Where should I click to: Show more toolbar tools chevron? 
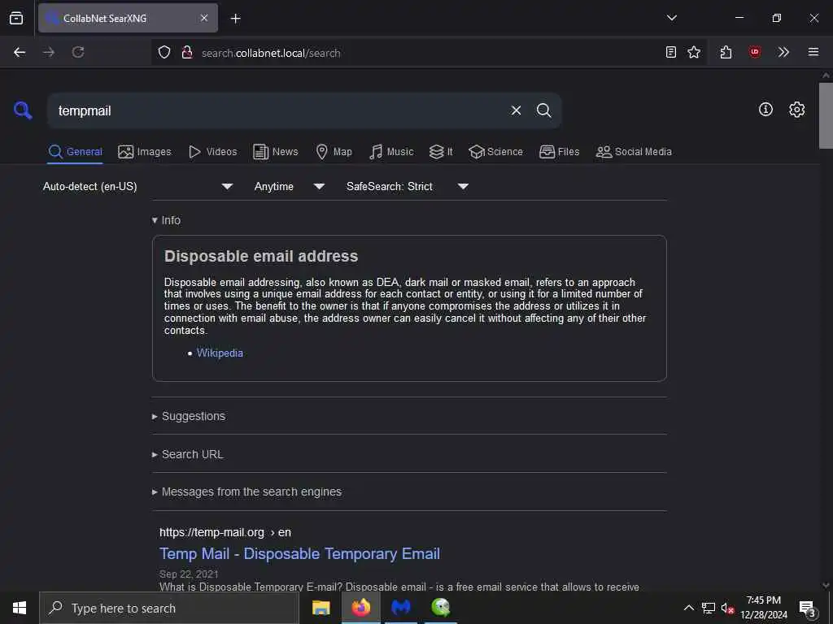tap(783, 52)
